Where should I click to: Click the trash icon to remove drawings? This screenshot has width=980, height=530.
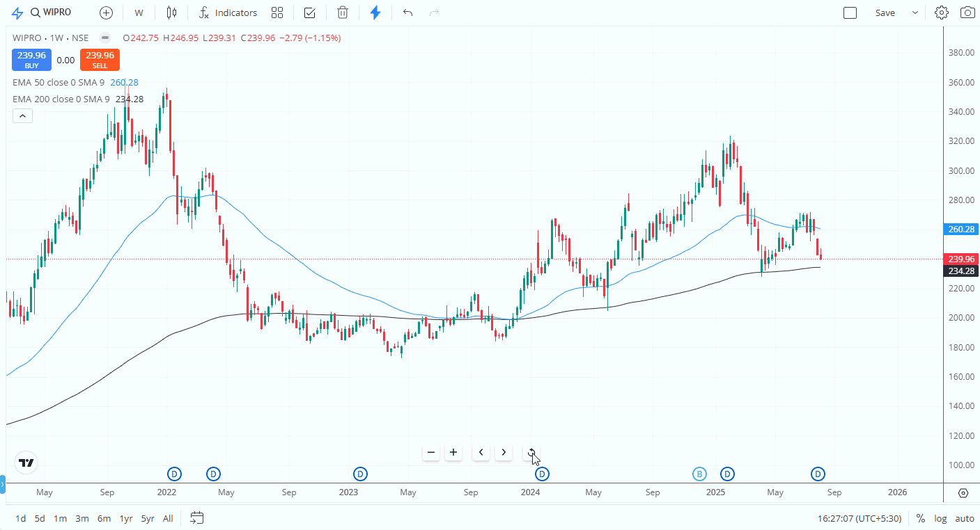343,13
